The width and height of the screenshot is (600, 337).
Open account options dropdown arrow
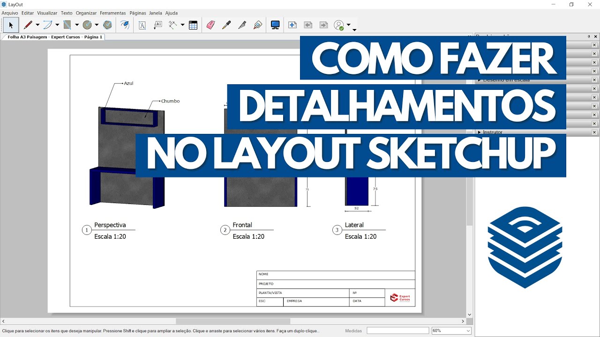coord(348,25)
